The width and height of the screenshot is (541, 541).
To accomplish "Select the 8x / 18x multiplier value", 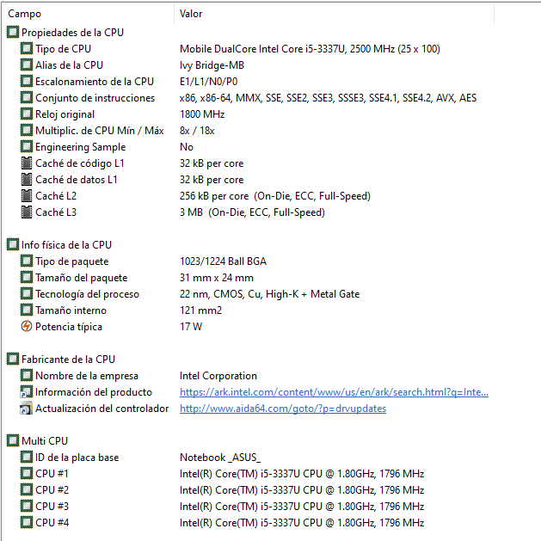I will 197,131.
